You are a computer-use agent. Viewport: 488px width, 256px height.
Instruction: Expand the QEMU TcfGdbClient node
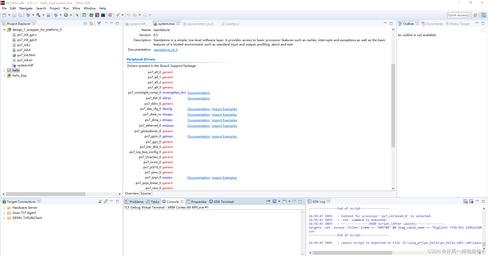point(4,218)
